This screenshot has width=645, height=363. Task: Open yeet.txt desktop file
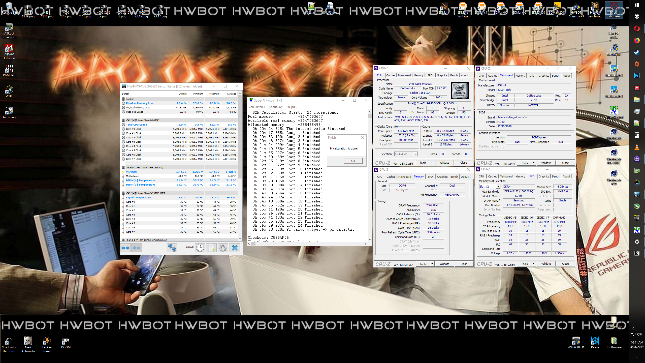point(311,8)
